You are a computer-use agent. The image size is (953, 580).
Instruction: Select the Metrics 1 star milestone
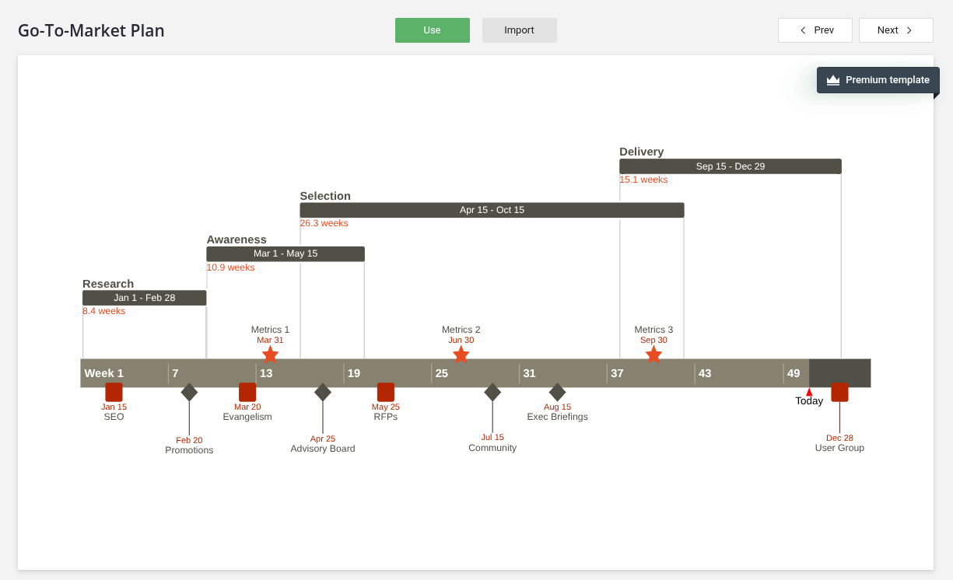coord(270,355)
